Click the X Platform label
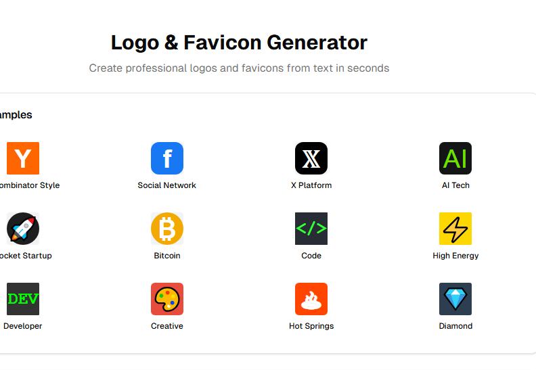 pyautogui.click(x=311, y=185)
